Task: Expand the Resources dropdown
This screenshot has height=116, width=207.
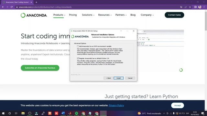Action: [105, 15]
